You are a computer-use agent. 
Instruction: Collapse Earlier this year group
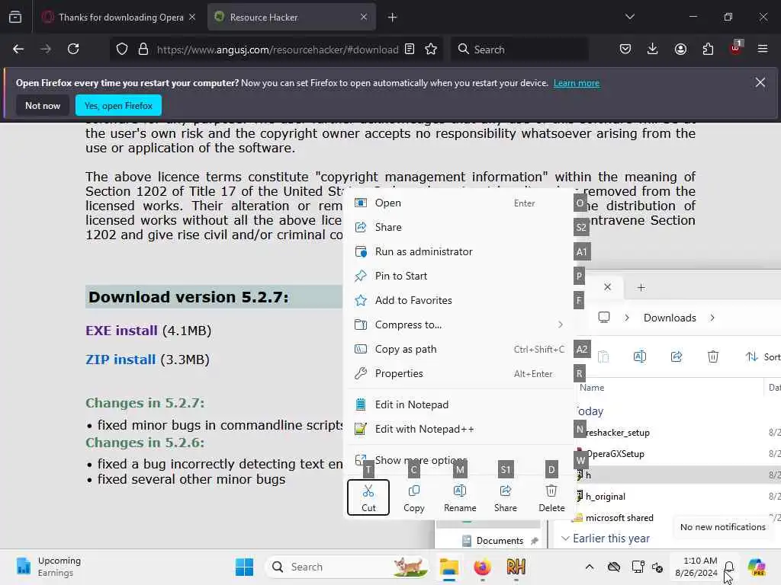(565, 539)
